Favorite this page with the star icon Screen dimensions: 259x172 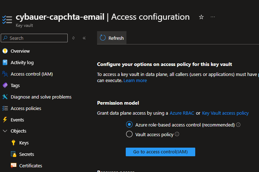[x=201, y=17]
